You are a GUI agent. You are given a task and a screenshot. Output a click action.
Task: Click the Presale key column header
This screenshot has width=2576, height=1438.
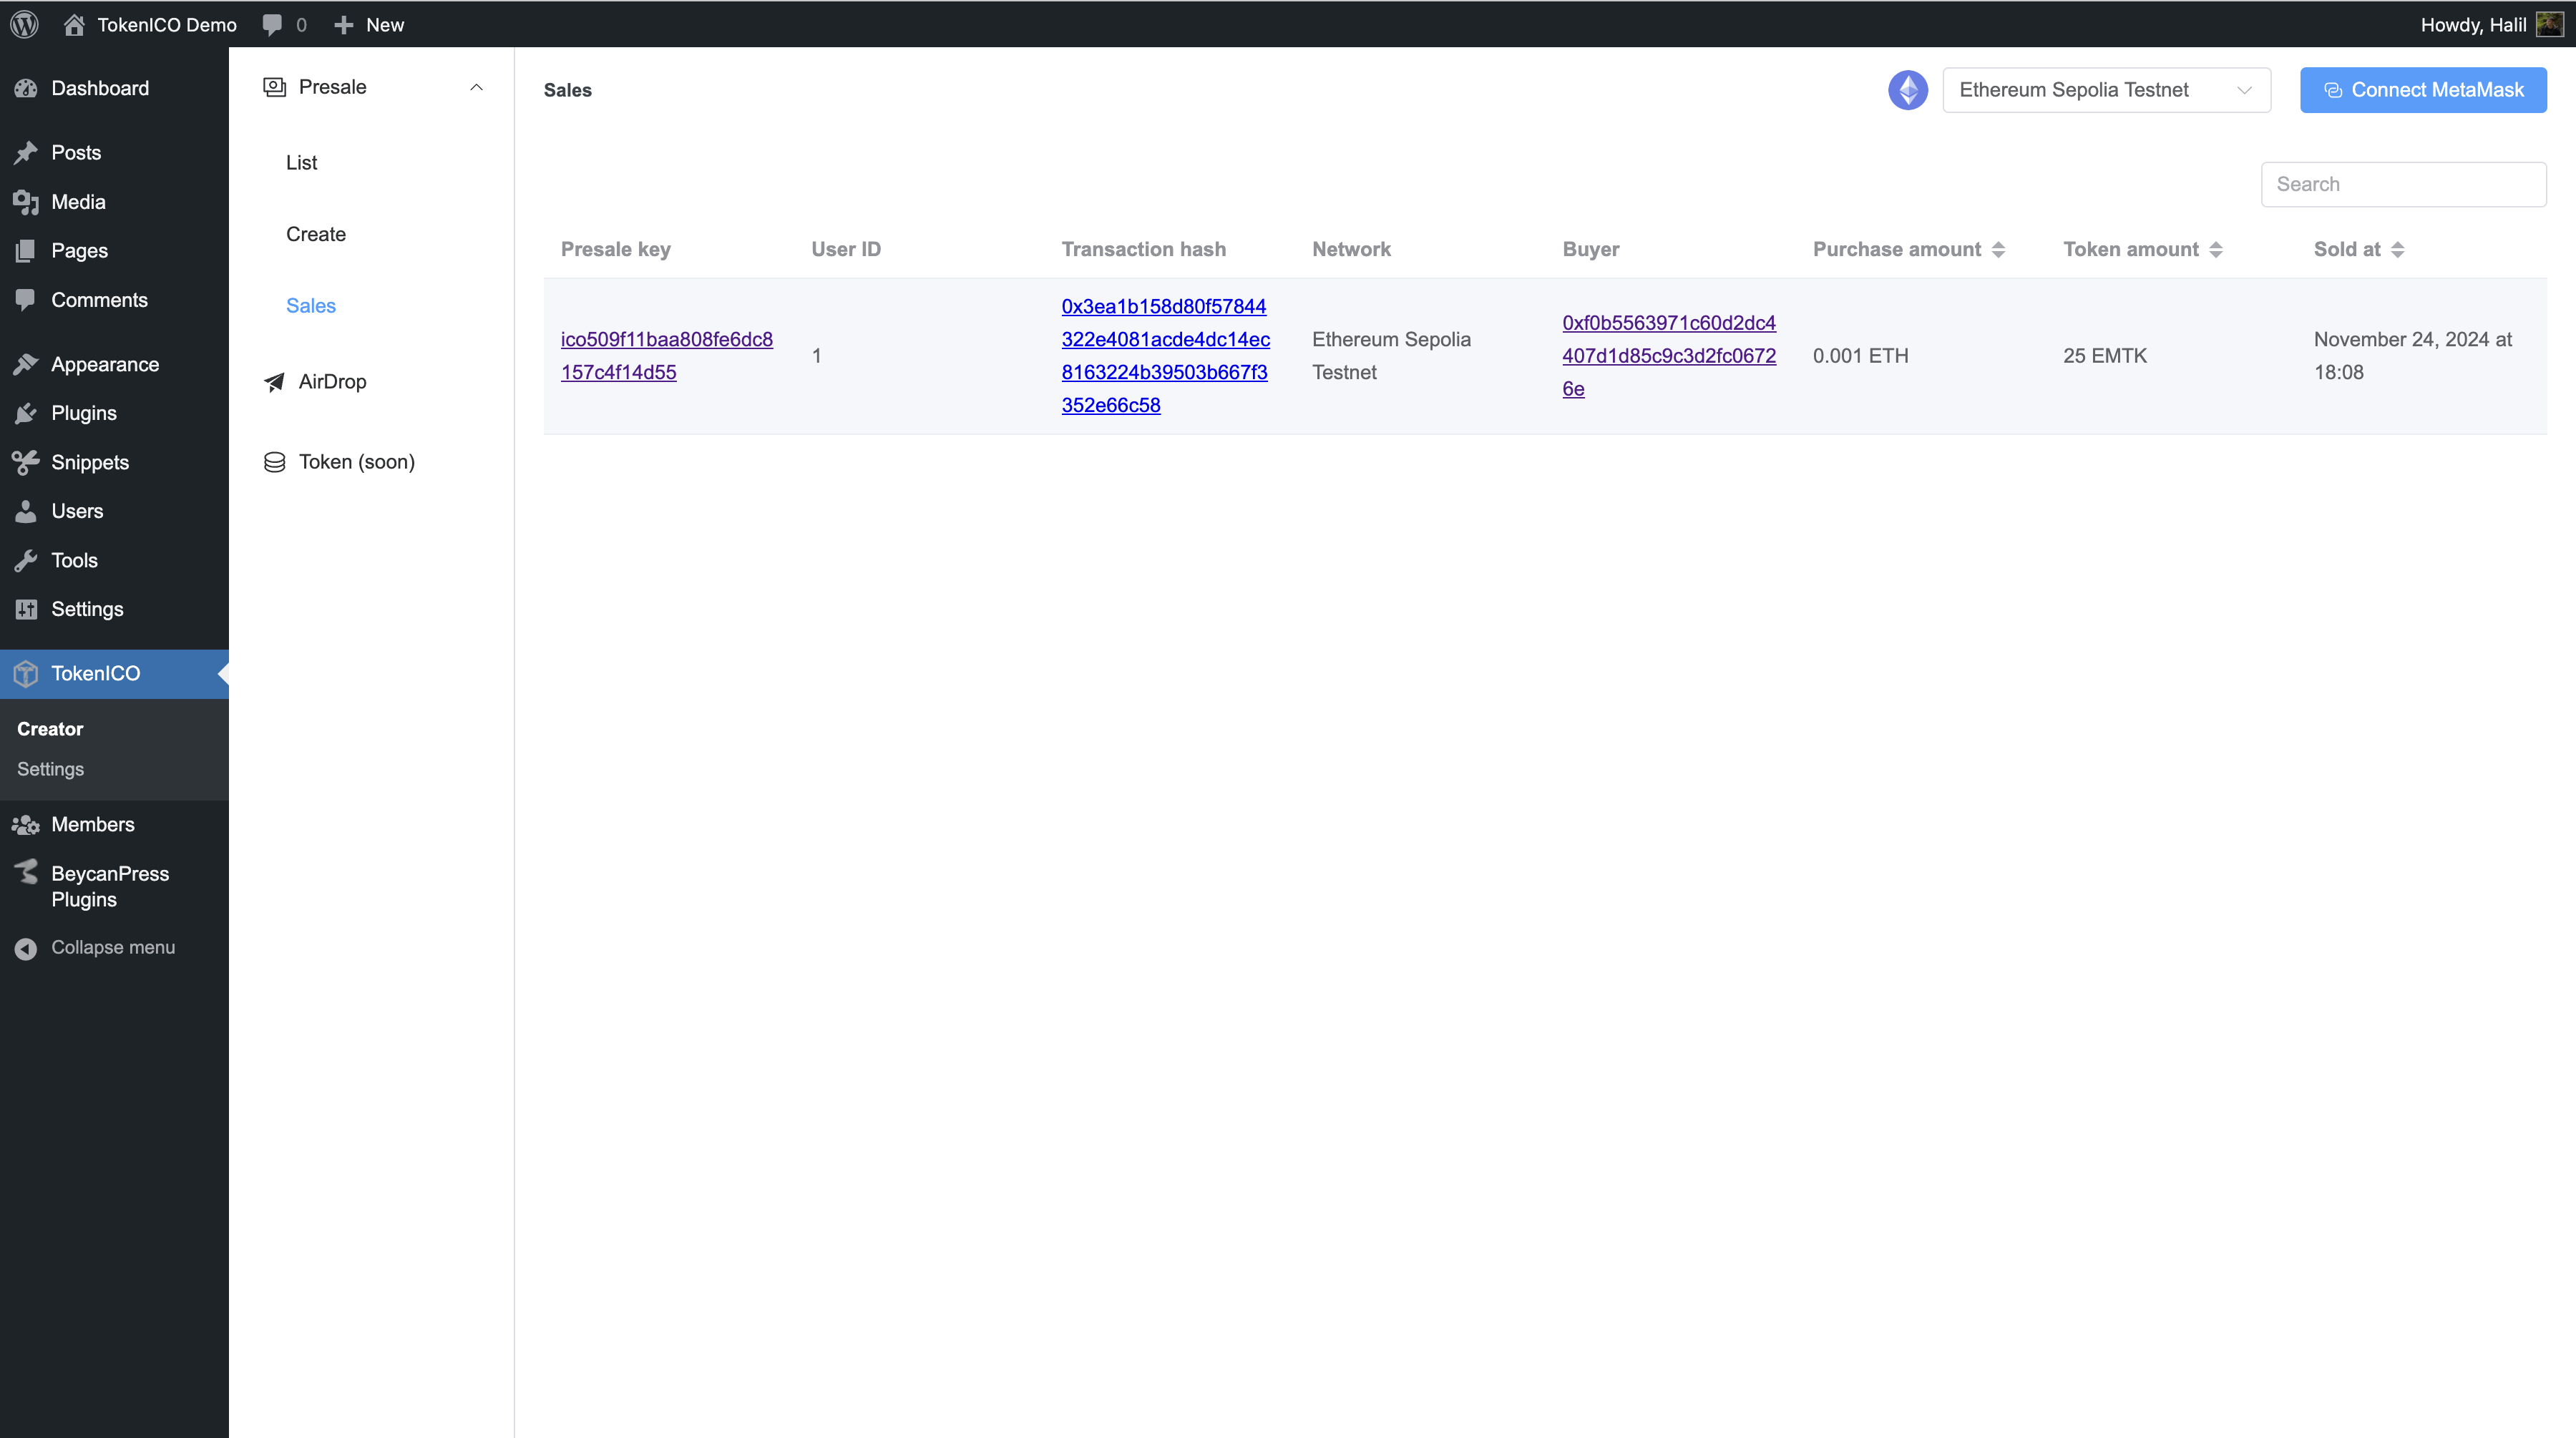coord(615,249)
